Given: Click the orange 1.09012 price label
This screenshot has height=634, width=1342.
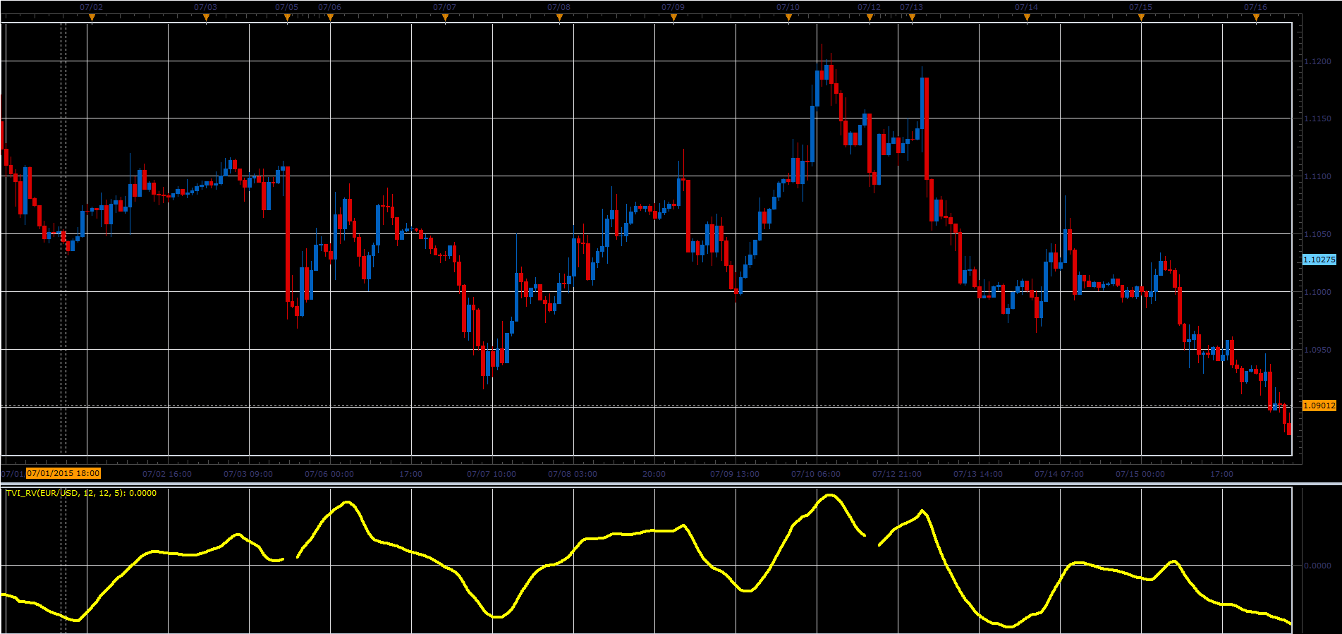Looking at the screenshot, I should 1319,406.
